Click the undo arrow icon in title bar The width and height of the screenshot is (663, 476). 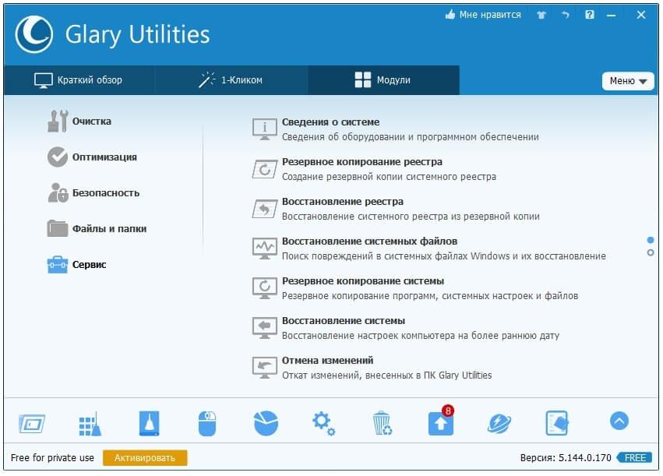coord(566,15)
